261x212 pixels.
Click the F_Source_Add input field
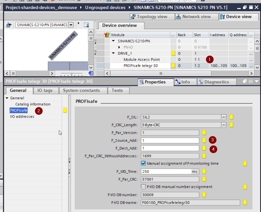170,141
